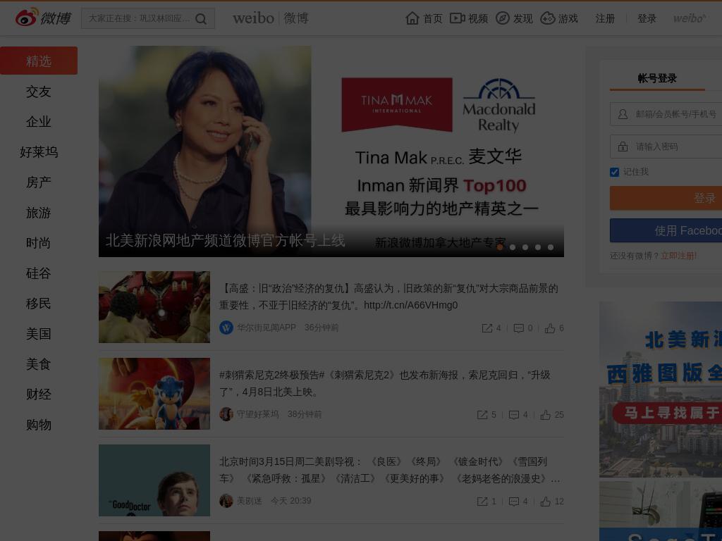Image resolution: width=722 pixels, height=541 pixels.
Task: Click the post timestamp 今天 20:39
Action: pos(291,501)
